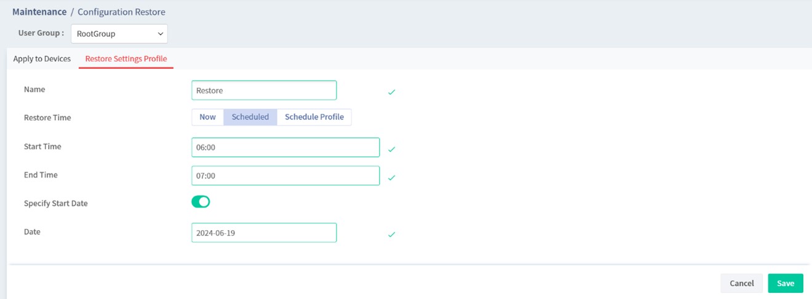The width and height of the screenshot is (812, 299).
Task: Click the checkmark icon beside Start Time
Action: point(391,149)
